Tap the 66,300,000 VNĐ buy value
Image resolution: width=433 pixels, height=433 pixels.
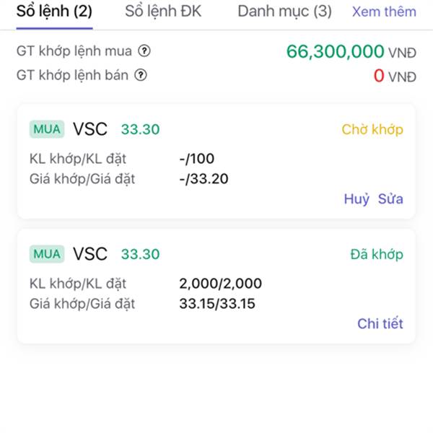click(x=351, y=52)
